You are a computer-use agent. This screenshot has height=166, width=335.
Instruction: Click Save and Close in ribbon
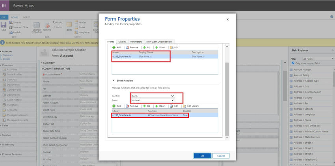click(19, 27)
